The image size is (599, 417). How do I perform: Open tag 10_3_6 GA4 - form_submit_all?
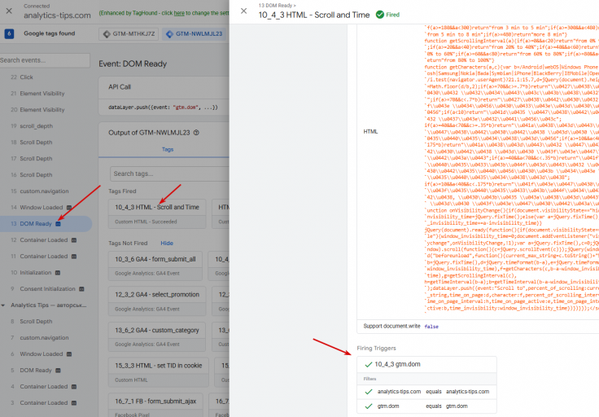point(155,266)
